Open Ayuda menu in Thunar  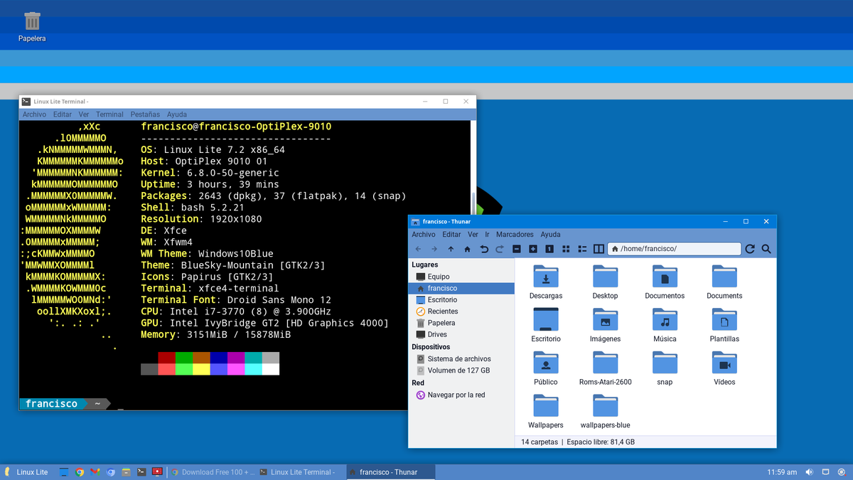(550, 234)
